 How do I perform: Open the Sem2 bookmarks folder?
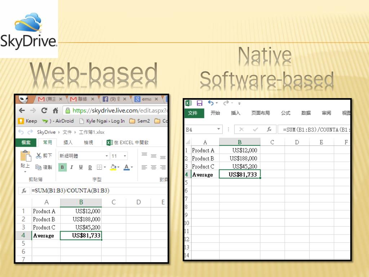pyautogui.click(x=139, y=121)
